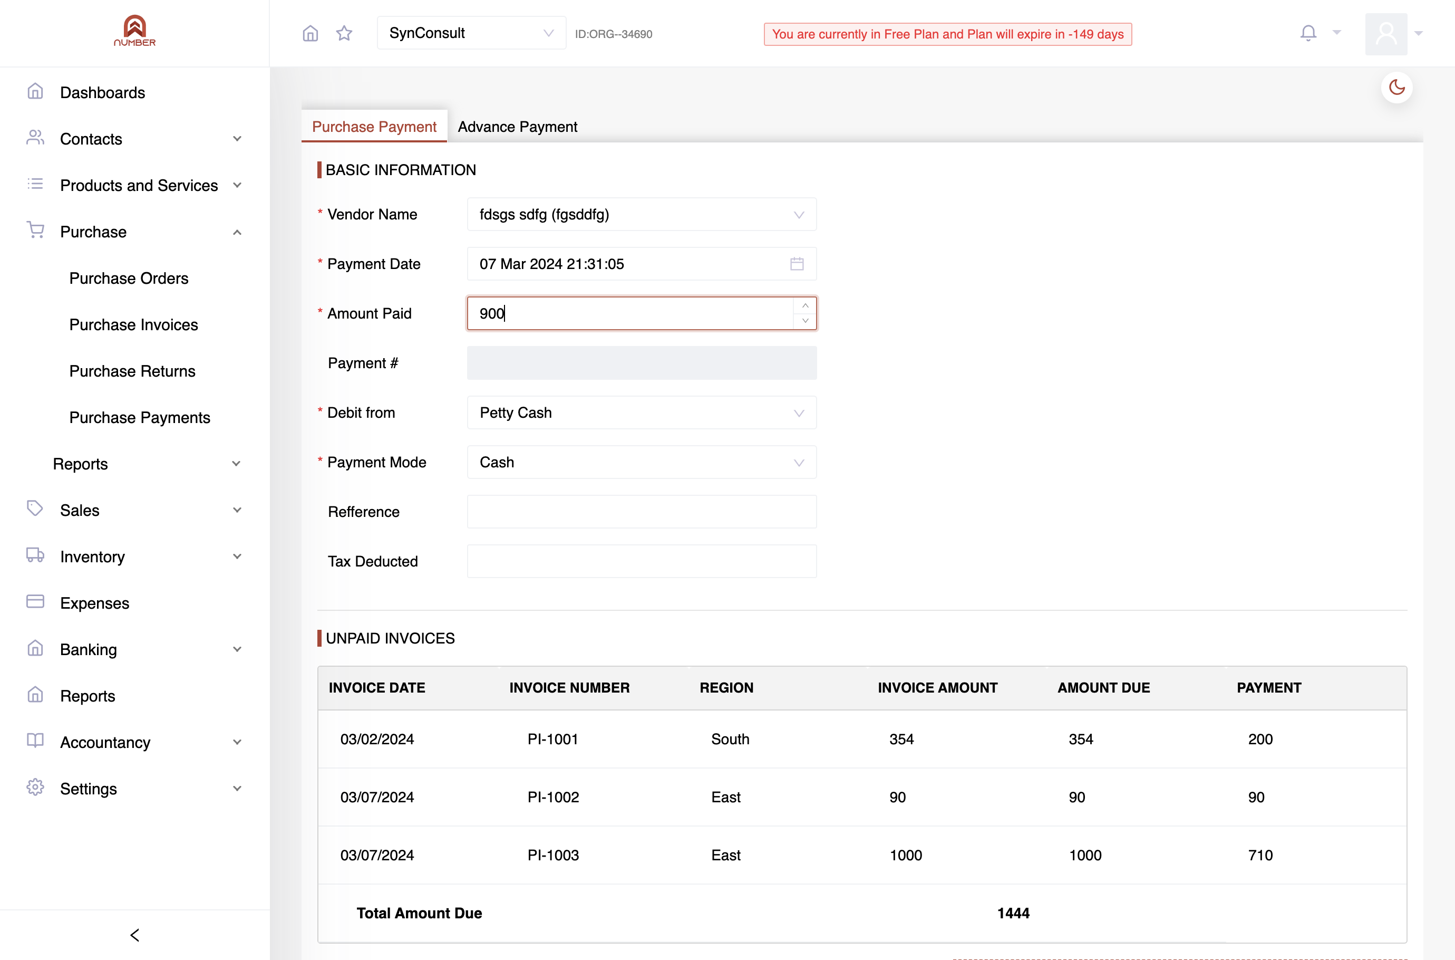Click the Expenses card icon

(x=35, y=602)
